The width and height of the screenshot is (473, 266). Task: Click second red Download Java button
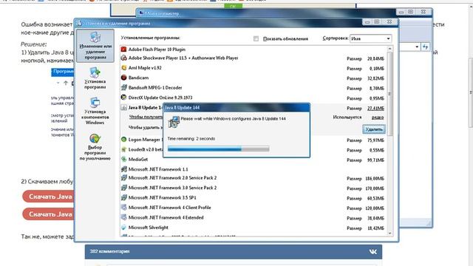(x=48, y=214)
